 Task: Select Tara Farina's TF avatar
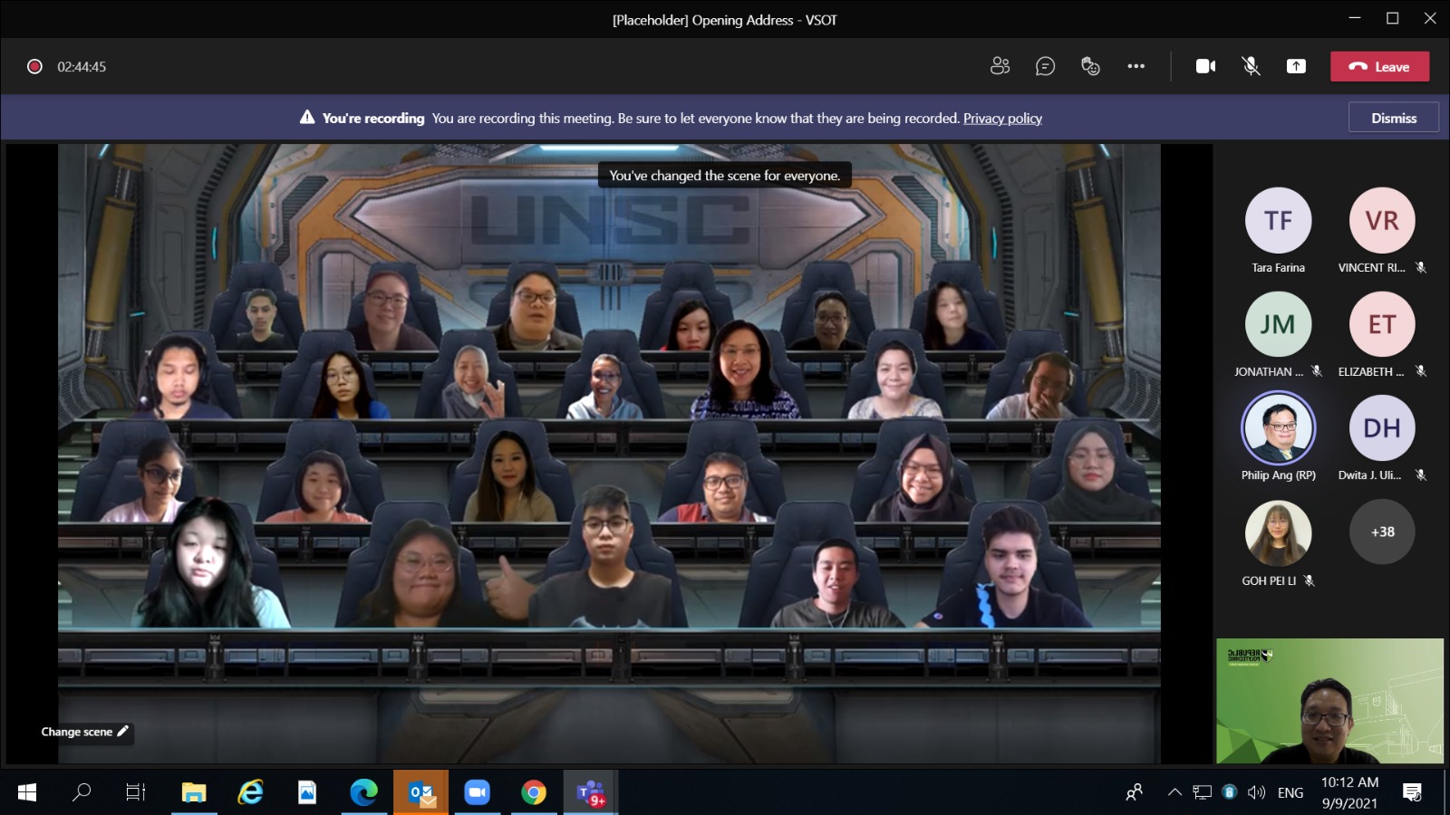[x=1278, y=220]
